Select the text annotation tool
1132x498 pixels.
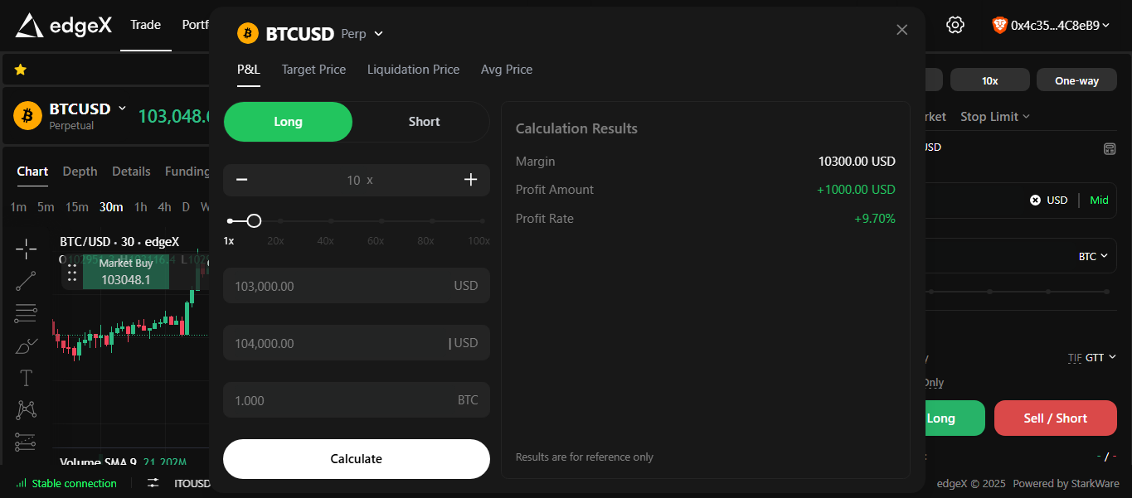(x=26, y=378)
